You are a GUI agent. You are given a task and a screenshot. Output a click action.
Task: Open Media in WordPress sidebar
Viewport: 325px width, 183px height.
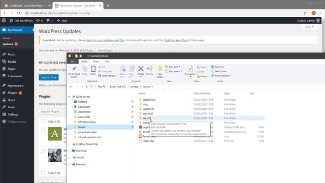click(12, 62)
